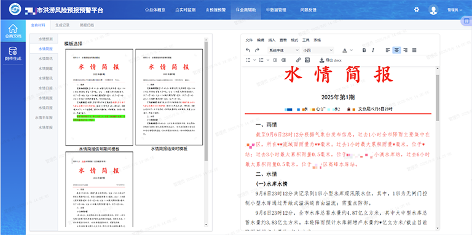Toggle bold formatting

[x=364, y=50]
